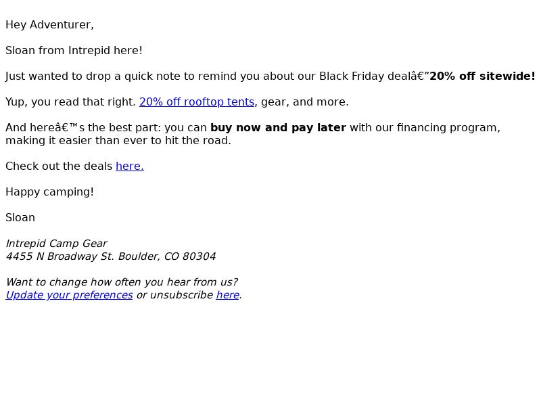
Task: Click the words 'financing program' in the email
Action: tap(447, 127)
